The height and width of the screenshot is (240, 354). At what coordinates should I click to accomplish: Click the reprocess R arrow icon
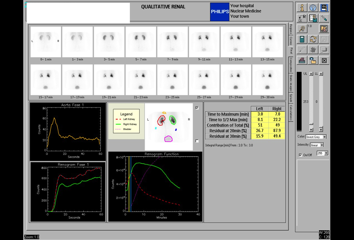302,18
